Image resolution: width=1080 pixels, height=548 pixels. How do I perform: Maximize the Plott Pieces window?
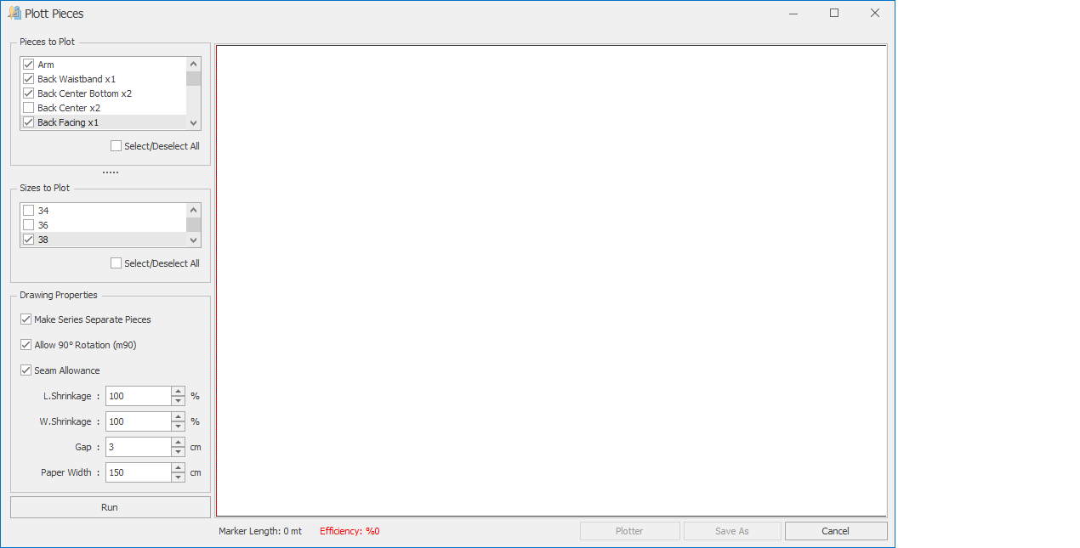coord(834,14)
